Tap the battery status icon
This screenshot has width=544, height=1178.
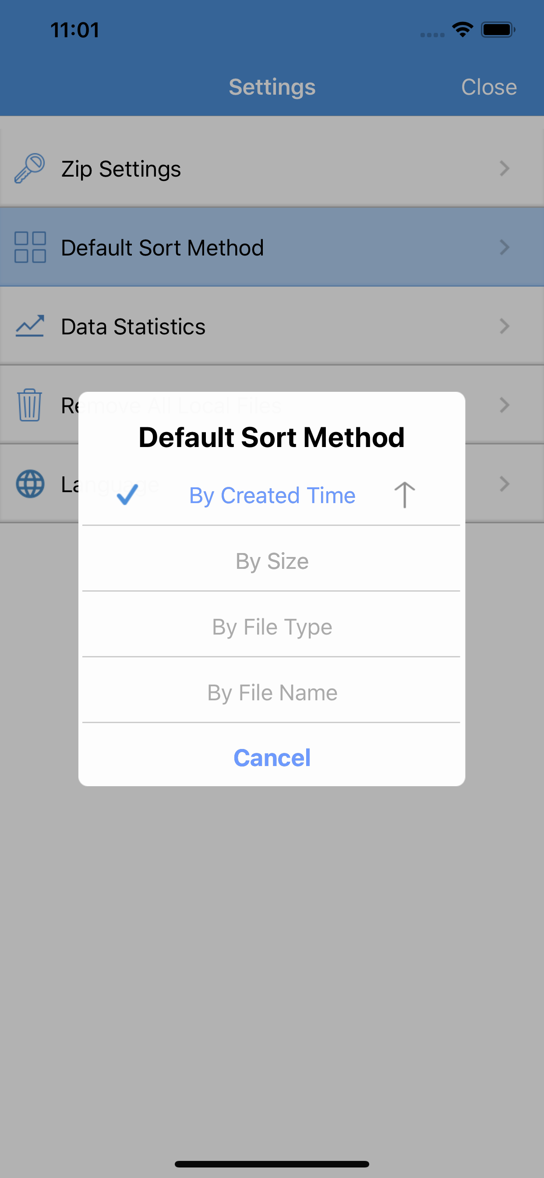(x=498, y=30)
